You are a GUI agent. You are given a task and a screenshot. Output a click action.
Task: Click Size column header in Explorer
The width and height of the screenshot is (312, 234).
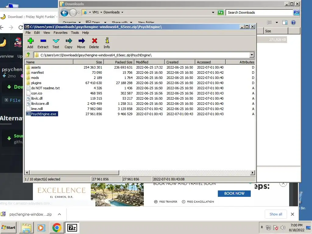tap(276, 31)
